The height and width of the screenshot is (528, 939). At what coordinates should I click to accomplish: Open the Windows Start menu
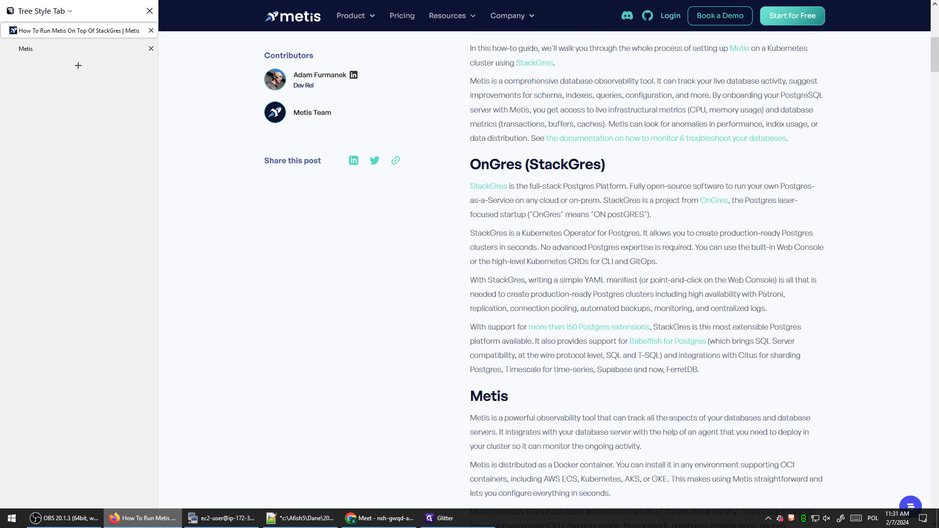12,518
